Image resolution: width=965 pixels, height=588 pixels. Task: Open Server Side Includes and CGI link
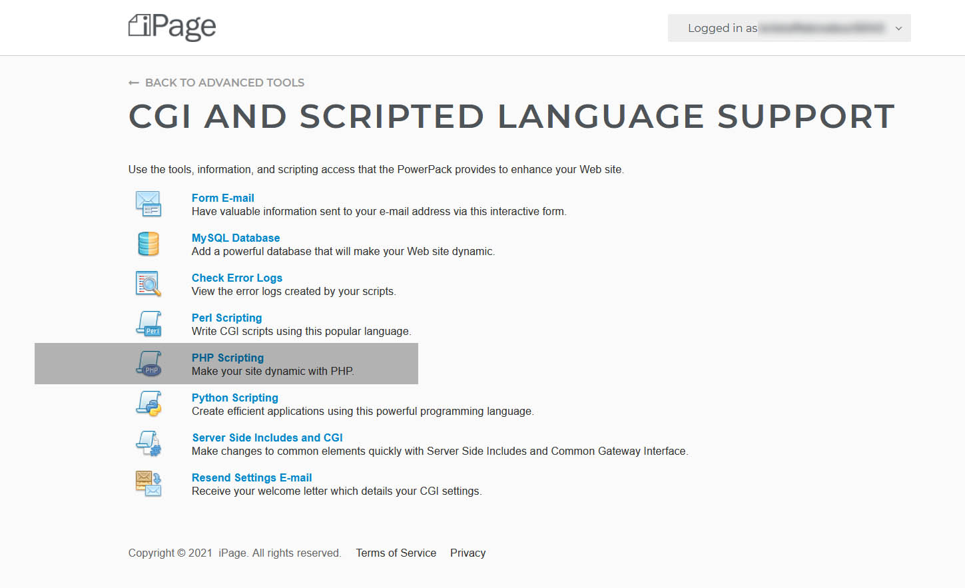tap(268, 438)
